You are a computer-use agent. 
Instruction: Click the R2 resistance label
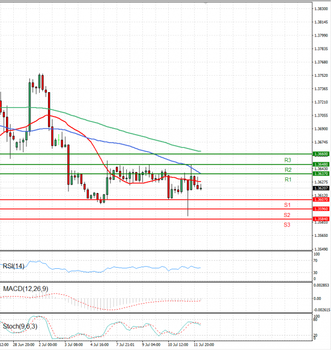pos(288,170)
